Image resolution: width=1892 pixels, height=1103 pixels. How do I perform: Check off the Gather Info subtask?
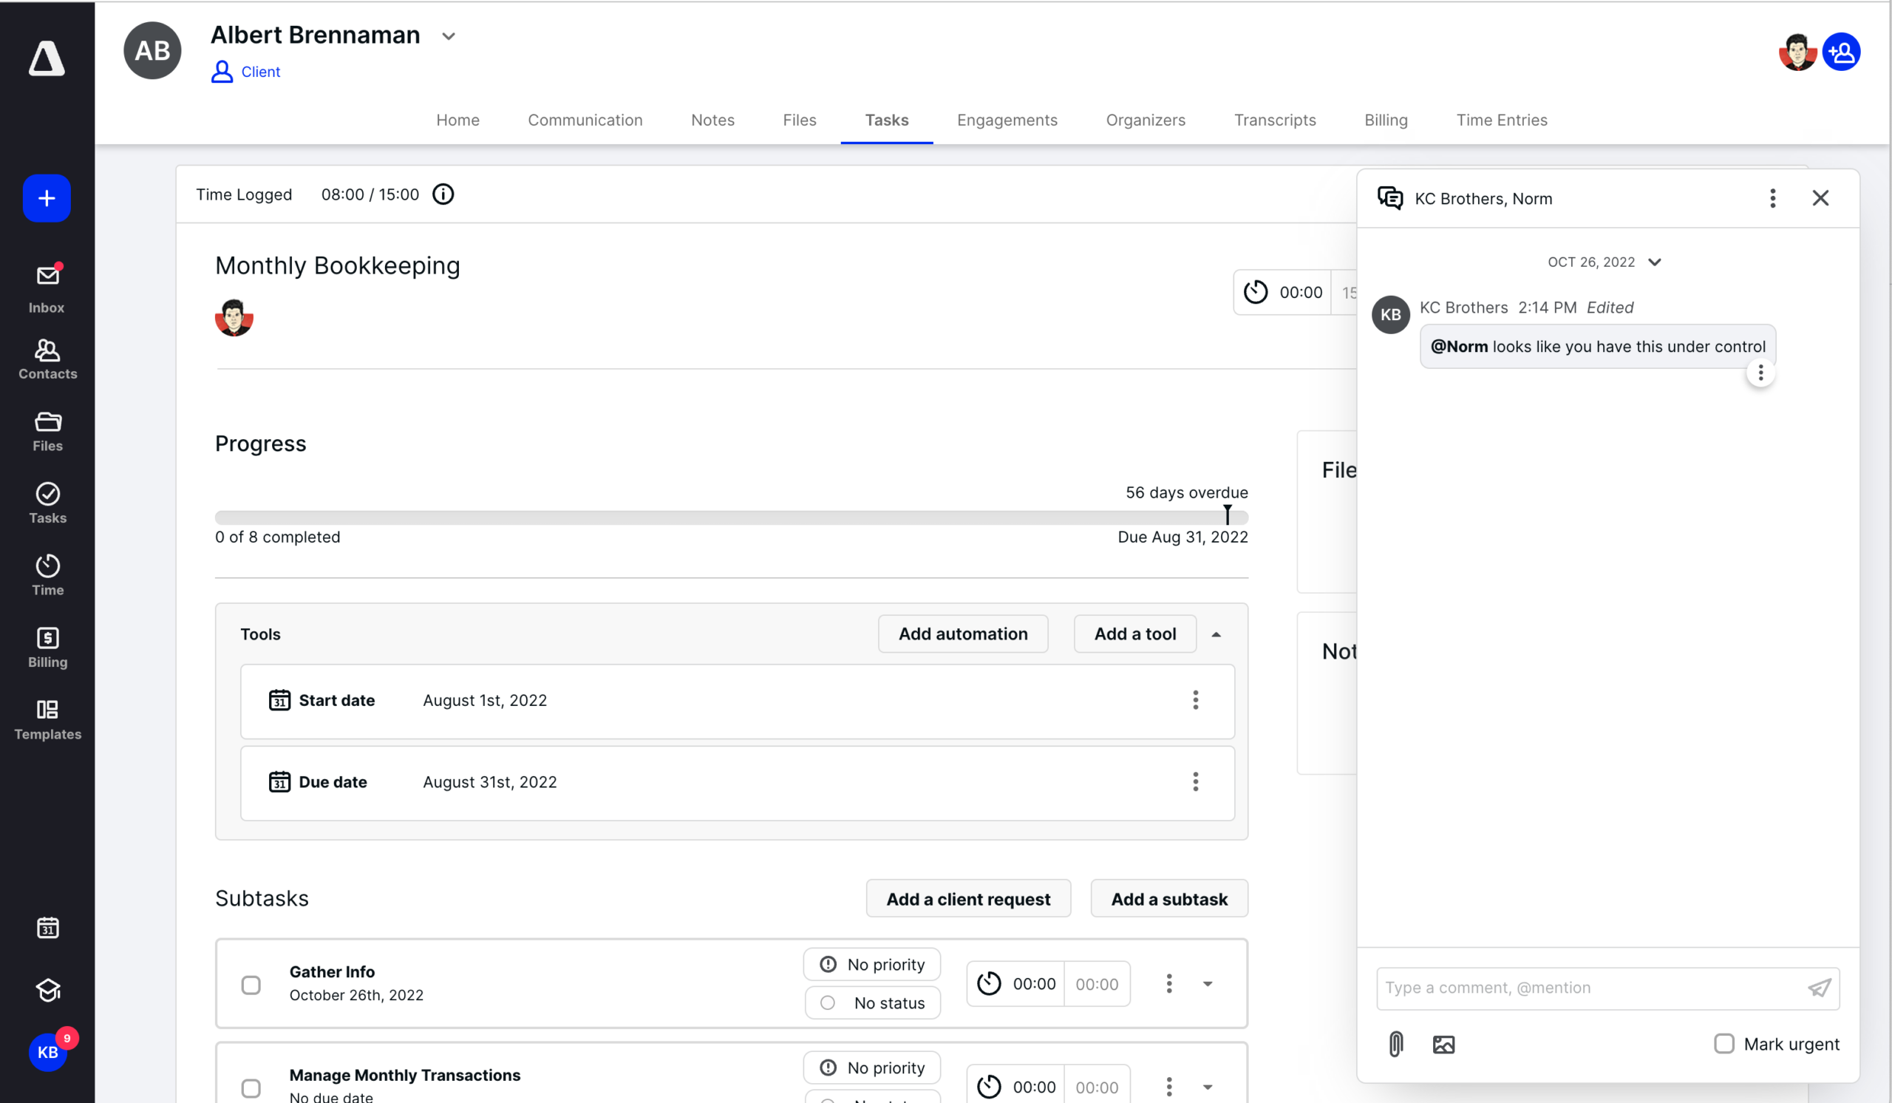coord(251,985)
